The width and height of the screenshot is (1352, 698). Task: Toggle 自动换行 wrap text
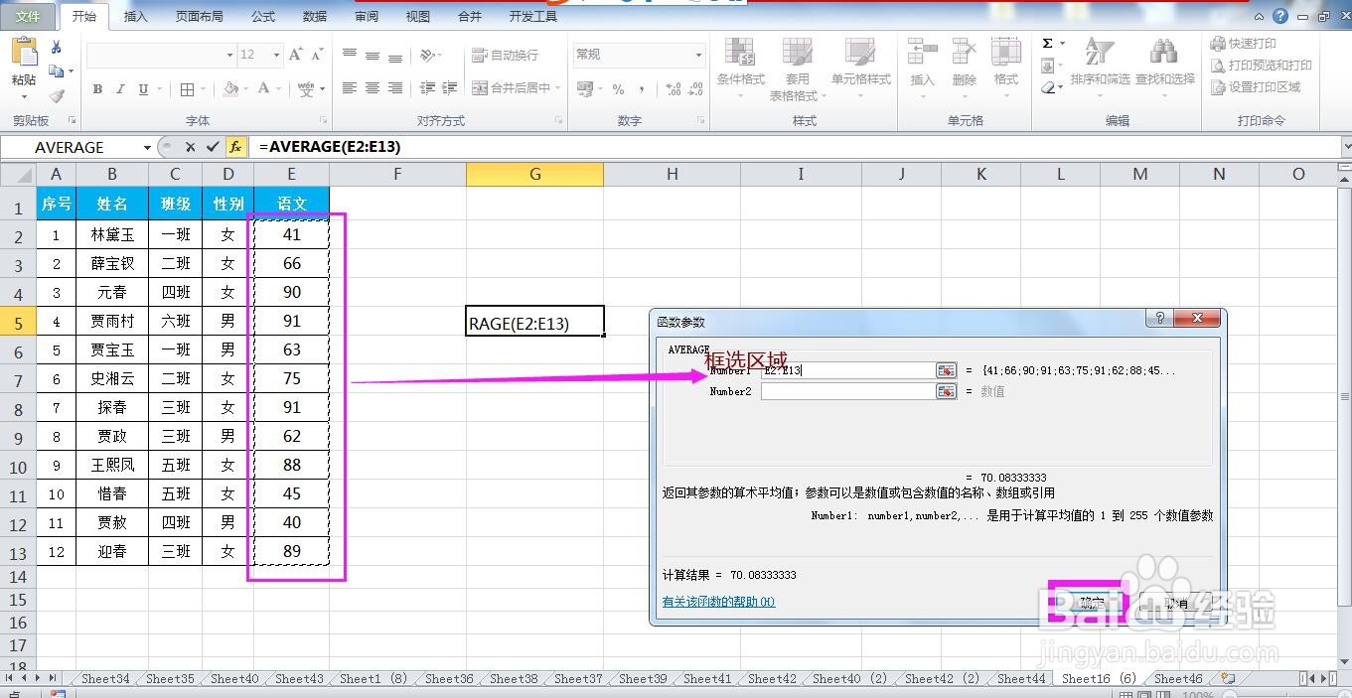[505, 56]
